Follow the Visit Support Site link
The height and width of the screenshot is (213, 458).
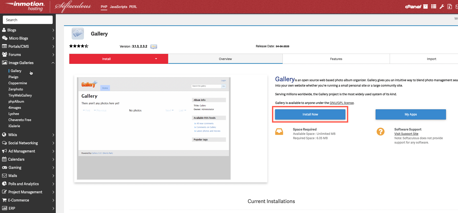point(406,134)
